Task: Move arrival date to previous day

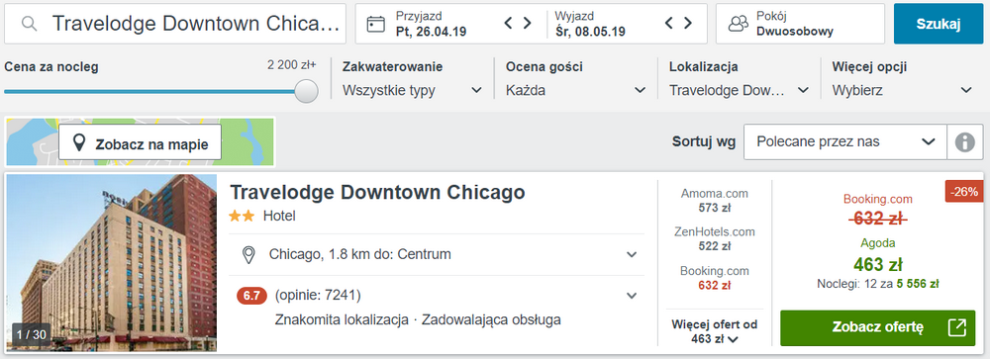Action: (508, 24)
